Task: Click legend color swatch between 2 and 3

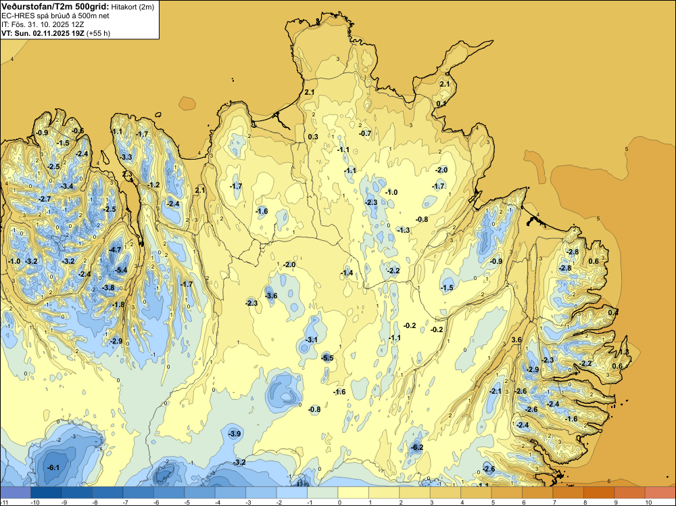Action: click(x=414, y=492)
